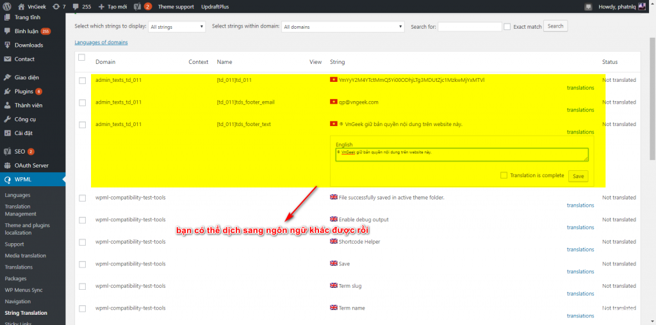
Task: Open the All strings dropdown
Action: [177, 27]
